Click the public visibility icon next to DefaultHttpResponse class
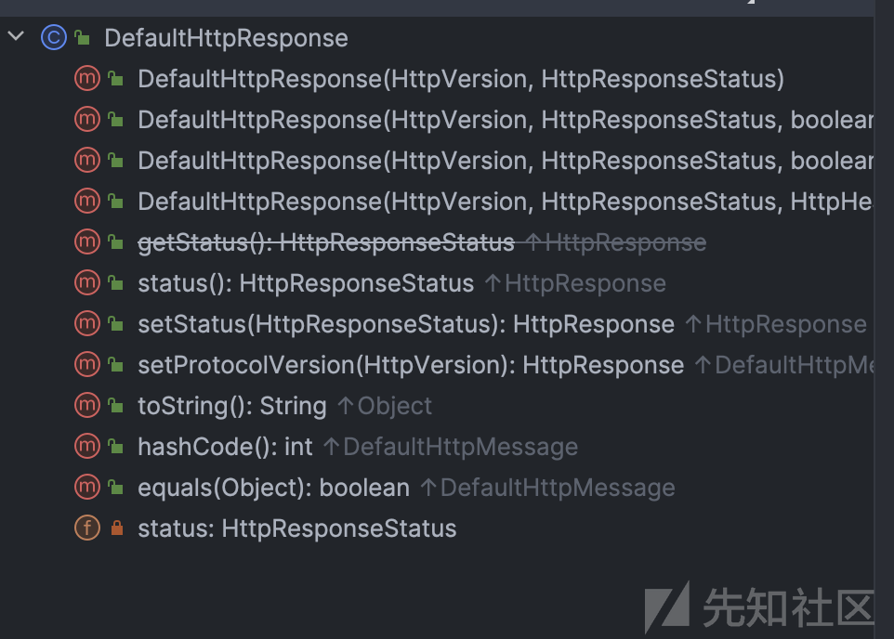Image resolution: width=894 pixels, height=639 pixels. point(82,38)
